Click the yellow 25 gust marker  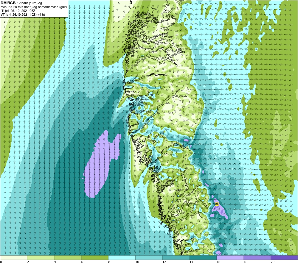pyautogui.click(x=217, y=204)
